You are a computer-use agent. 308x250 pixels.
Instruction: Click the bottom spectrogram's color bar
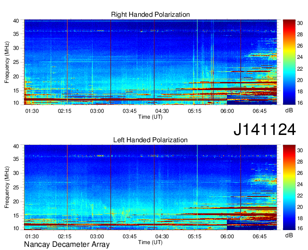[289, 187]
